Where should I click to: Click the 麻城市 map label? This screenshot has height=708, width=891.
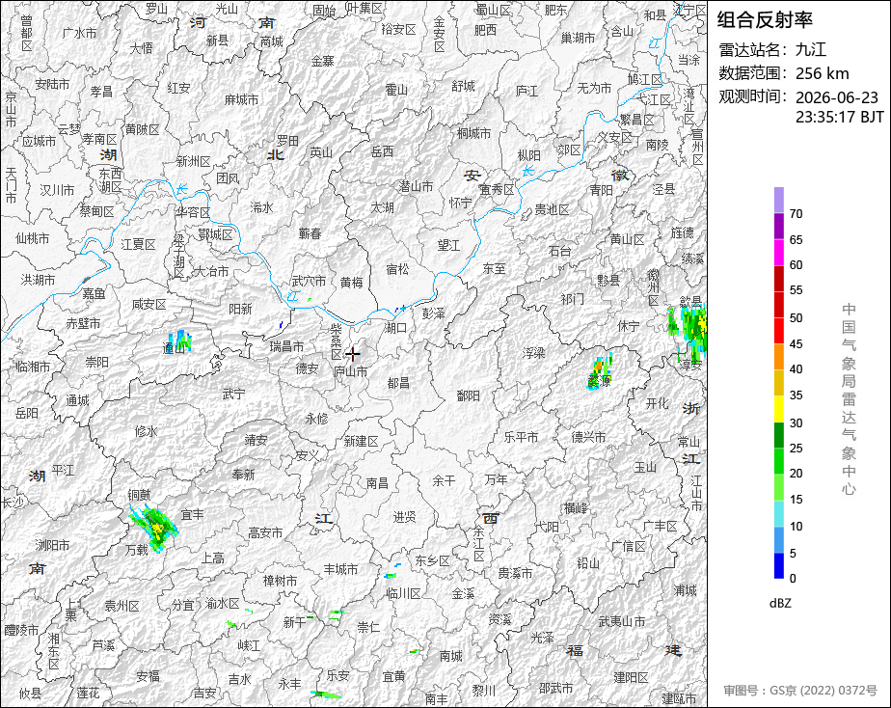tap(241, 99)
